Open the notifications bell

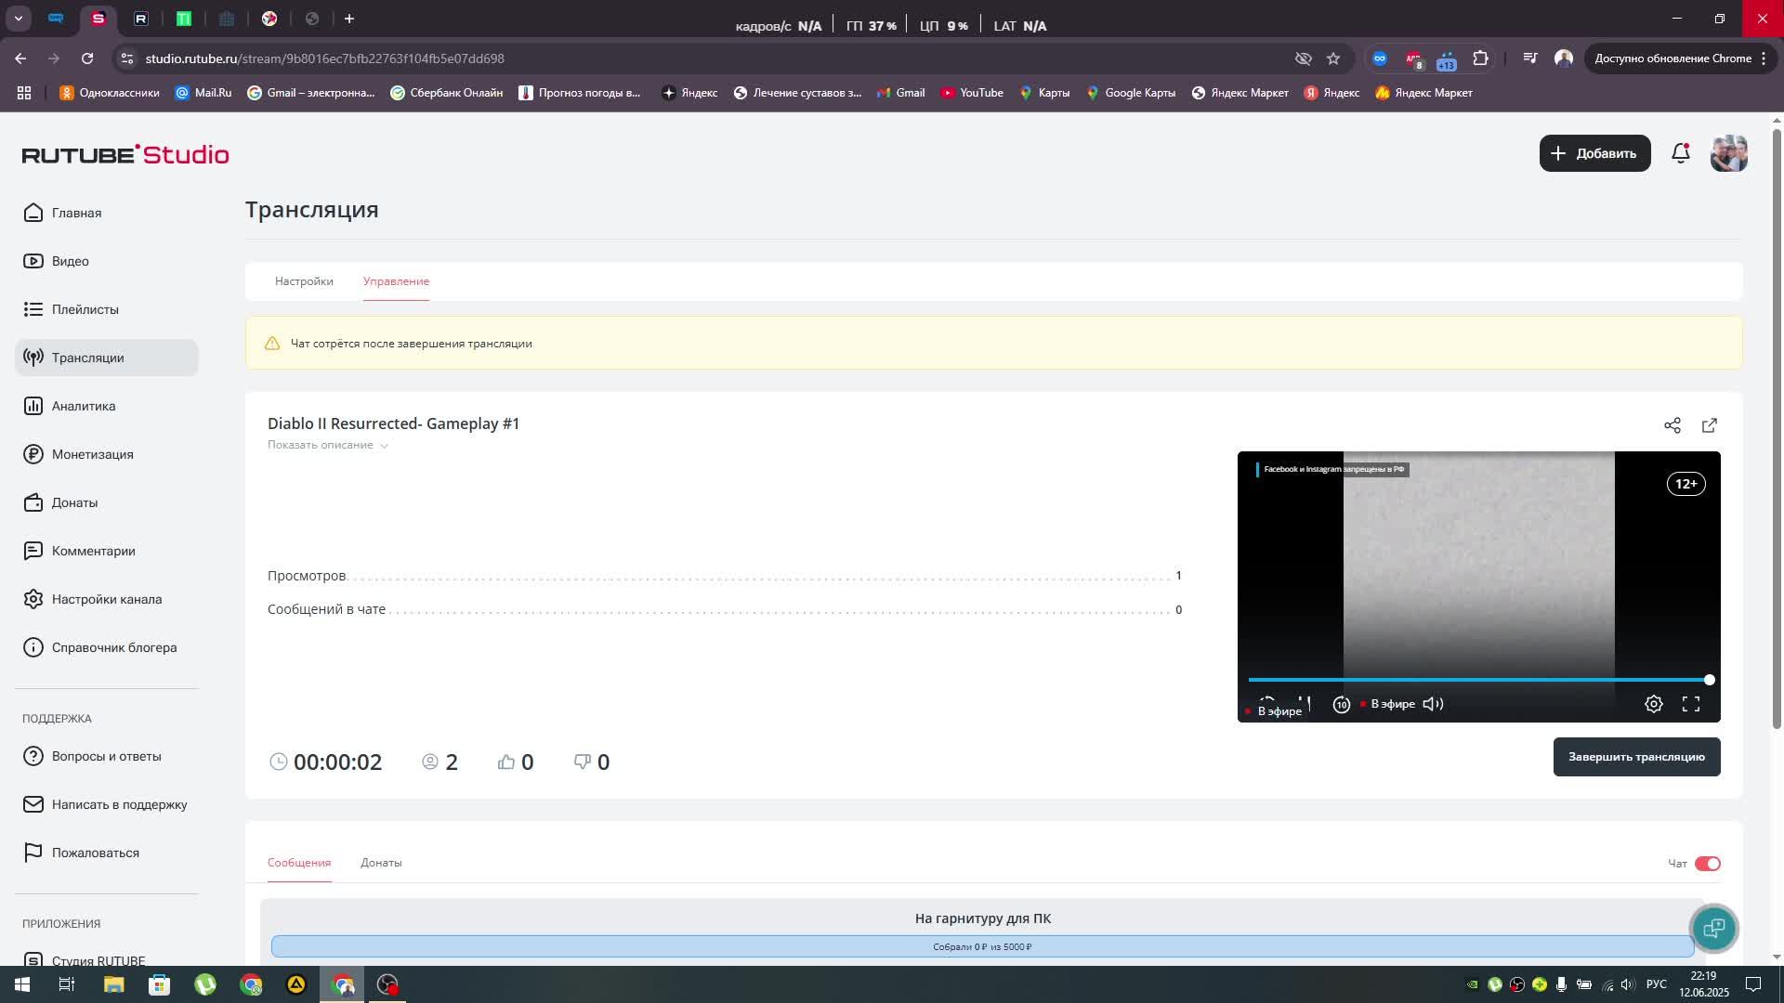[x=1680, y=153]
